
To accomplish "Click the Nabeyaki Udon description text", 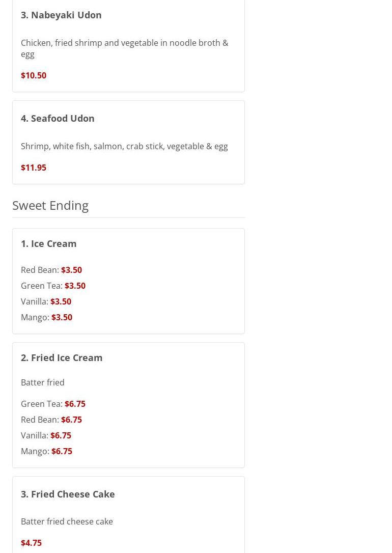I will pos(124,48).
